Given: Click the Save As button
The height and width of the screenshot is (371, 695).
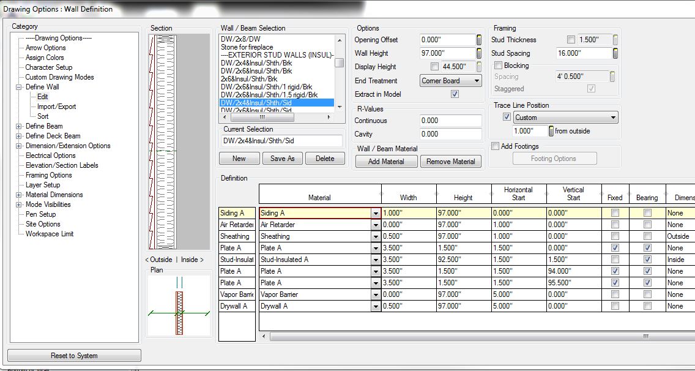Looking at the screenshot, I should pyautogui.click(x=283, y=158).
